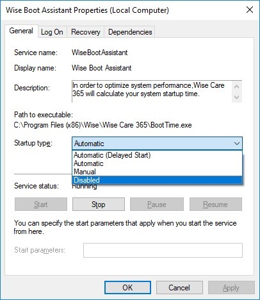The height and width of the screenshot is (300, 260).
Task: Click the Stop service button
Action: coord(99,204)
